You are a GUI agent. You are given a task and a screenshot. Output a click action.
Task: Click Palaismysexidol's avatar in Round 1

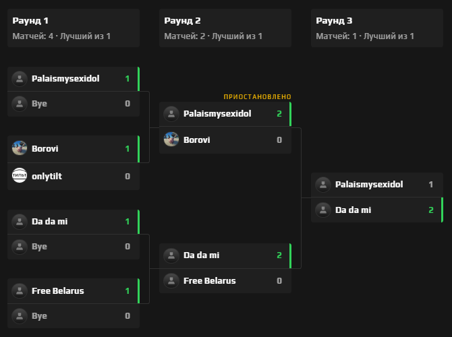[20, 79]
